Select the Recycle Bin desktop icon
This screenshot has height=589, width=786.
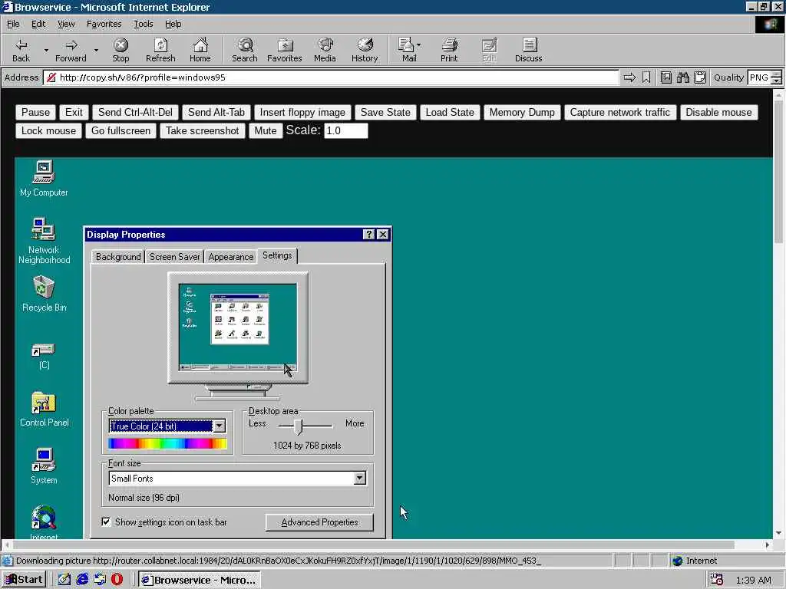coord(44,294)
